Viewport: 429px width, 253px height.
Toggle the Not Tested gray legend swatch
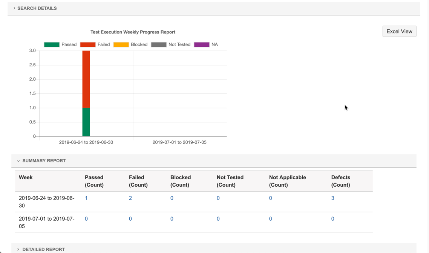[x=159, y=44]
